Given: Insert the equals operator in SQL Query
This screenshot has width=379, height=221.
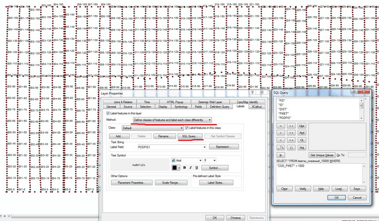Looking at the screenshot, I should (281, 126).
